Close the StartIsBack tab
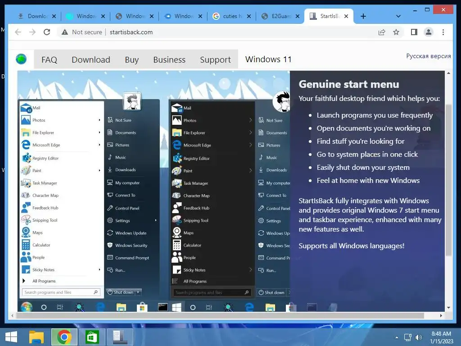This screenshot has height=346, width=461. coord(346,16)
